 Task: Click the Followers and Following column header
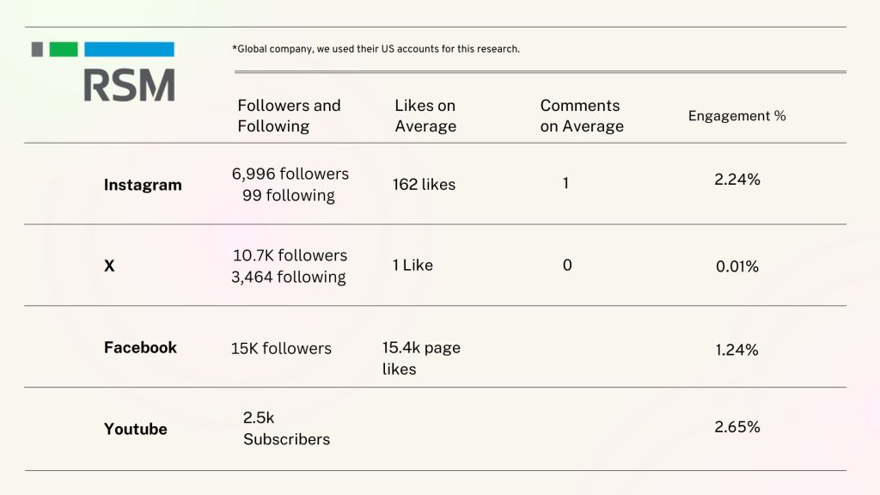[289, 115]
